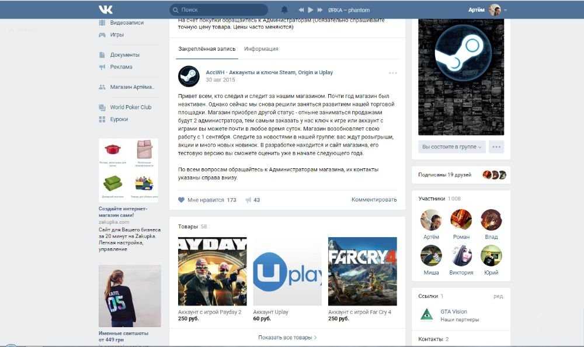Click the group icon beside Магазин Артёма
The width and height of the screenshot is (584, 347).
pyautogui.click(x=102, y=87)
